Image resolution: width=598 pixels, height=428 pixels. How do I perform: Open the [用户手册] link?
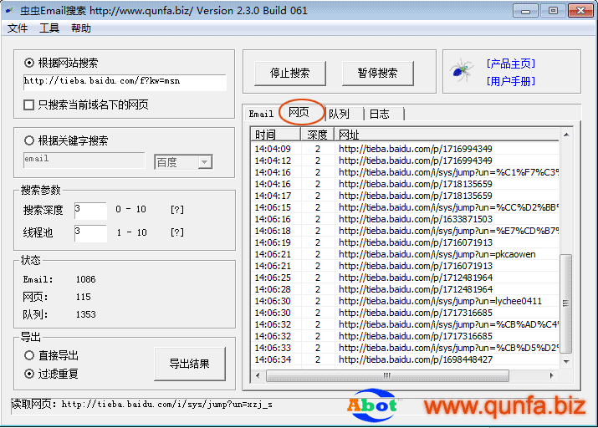pos(511,81)
